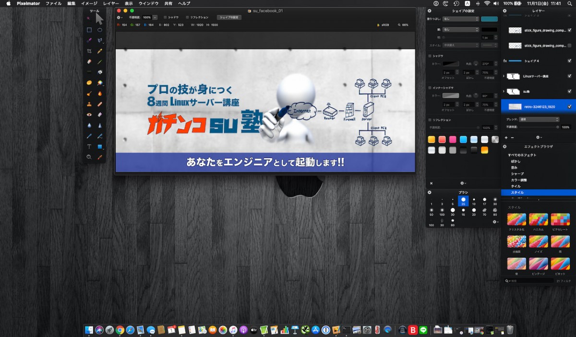Image resolution: width=576 pixels, height=337 pixels.
Task: Delete layer with minus icon
Action: 512,137
